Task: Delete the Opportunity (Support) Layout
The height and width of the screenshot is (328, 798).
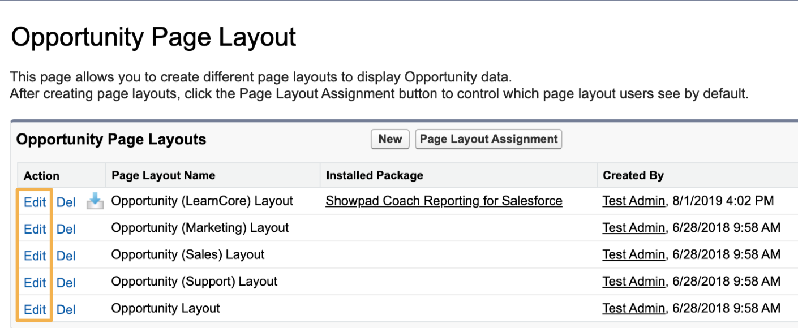Action: (x=66, y=282)
